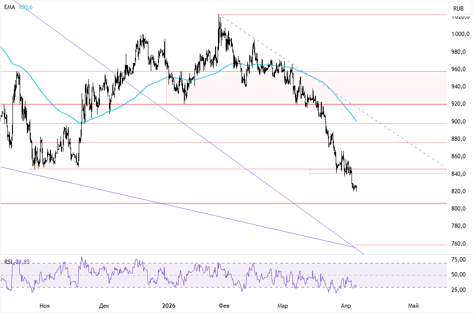The image size is (473, 313).
Task: Click the Апр month label
Action: pos(347,305)
